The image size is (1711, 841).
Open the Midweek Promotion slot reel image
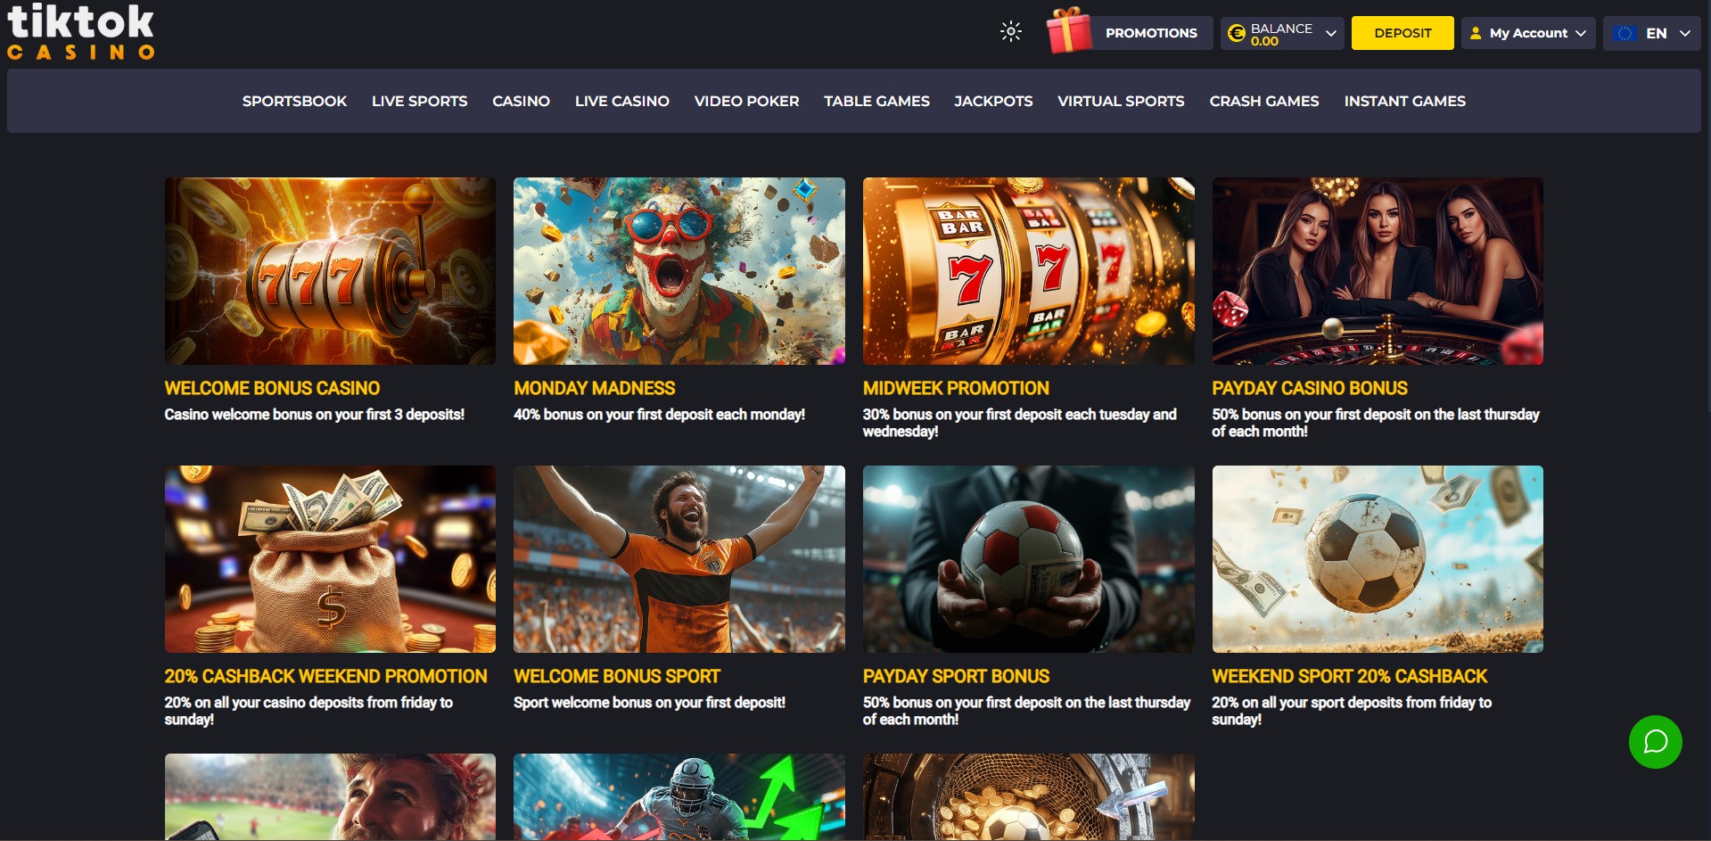[x=1029, y=270]
